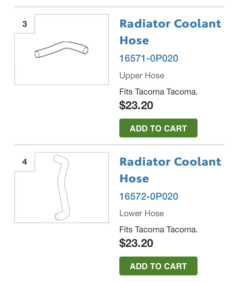The height and width of the screenshot is (282, 252).
Task: Open the upper hose diagram thumbnail
Action: 61,49
